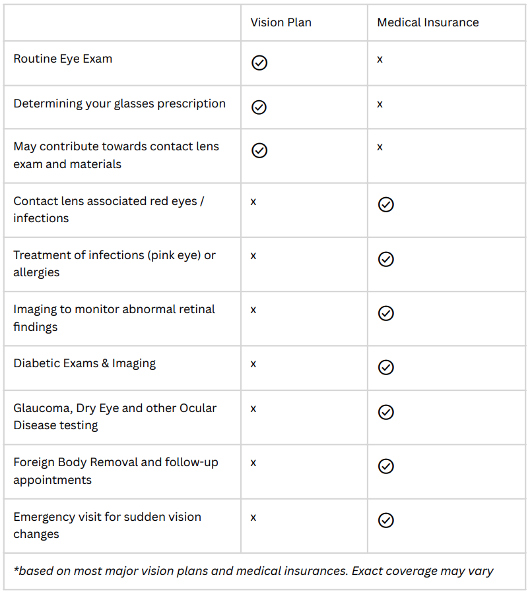This screenshot has height=596, width=532.
Task: Click Medical Insurance checkmark for Diabetic Exams & Imaging
Action: point(386,367)
